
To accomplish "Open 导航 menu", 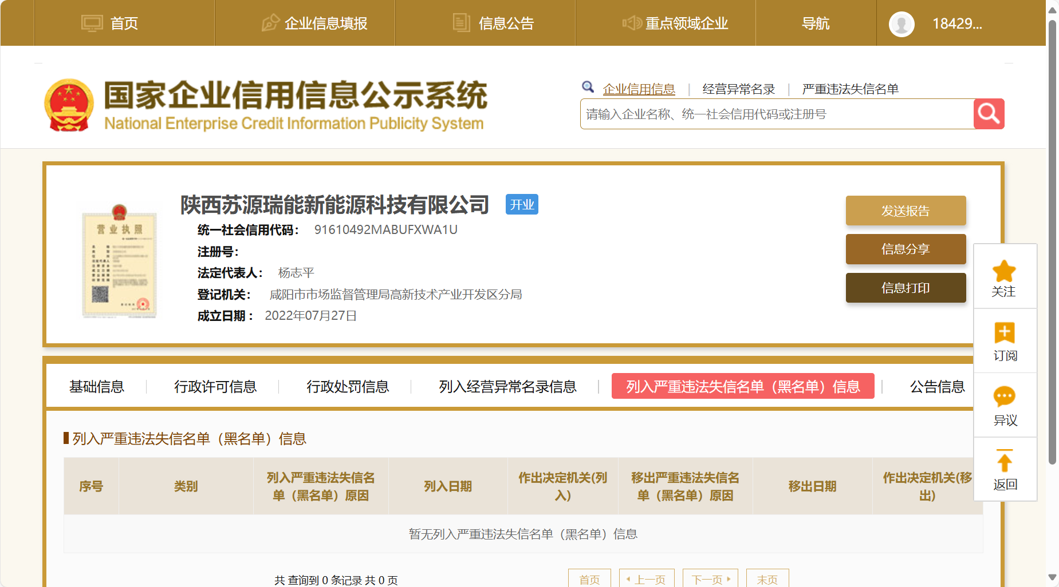I will 816,23.
